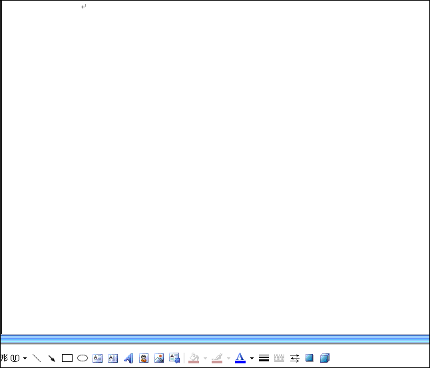The height and width of the screenshot is (368, 430).
Task: Click the Fill Color paint bucket
Action: pyautogui.click(x=194, y=358)
